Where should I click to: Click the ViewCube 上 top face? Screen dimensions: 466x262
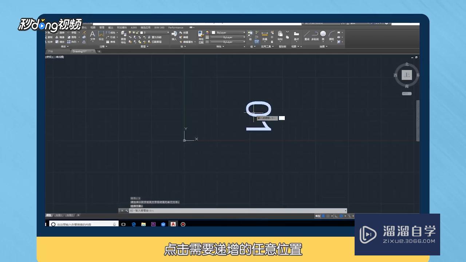(407, 75)
